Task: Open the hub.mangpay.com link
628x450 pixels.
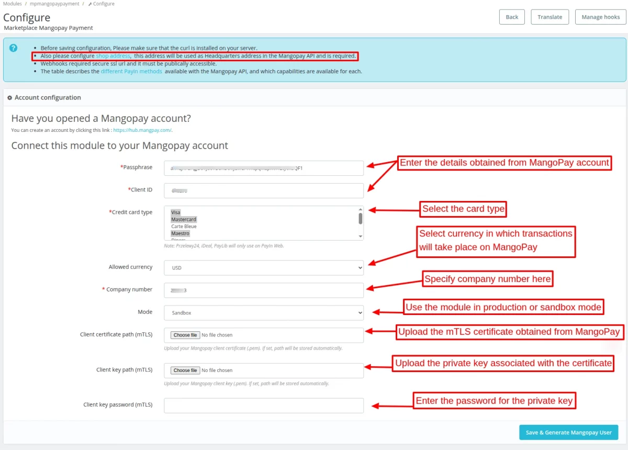Action: [142, 130]
